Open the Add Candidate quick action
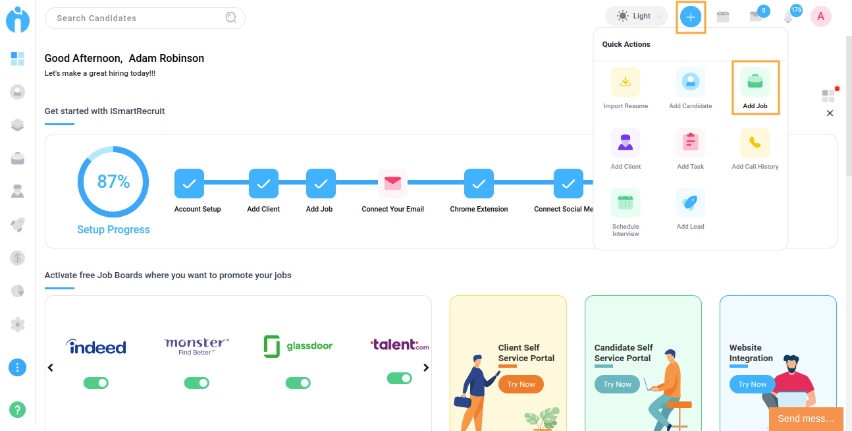852x431 pixels. pyautogui.click(x=690, y=82)
